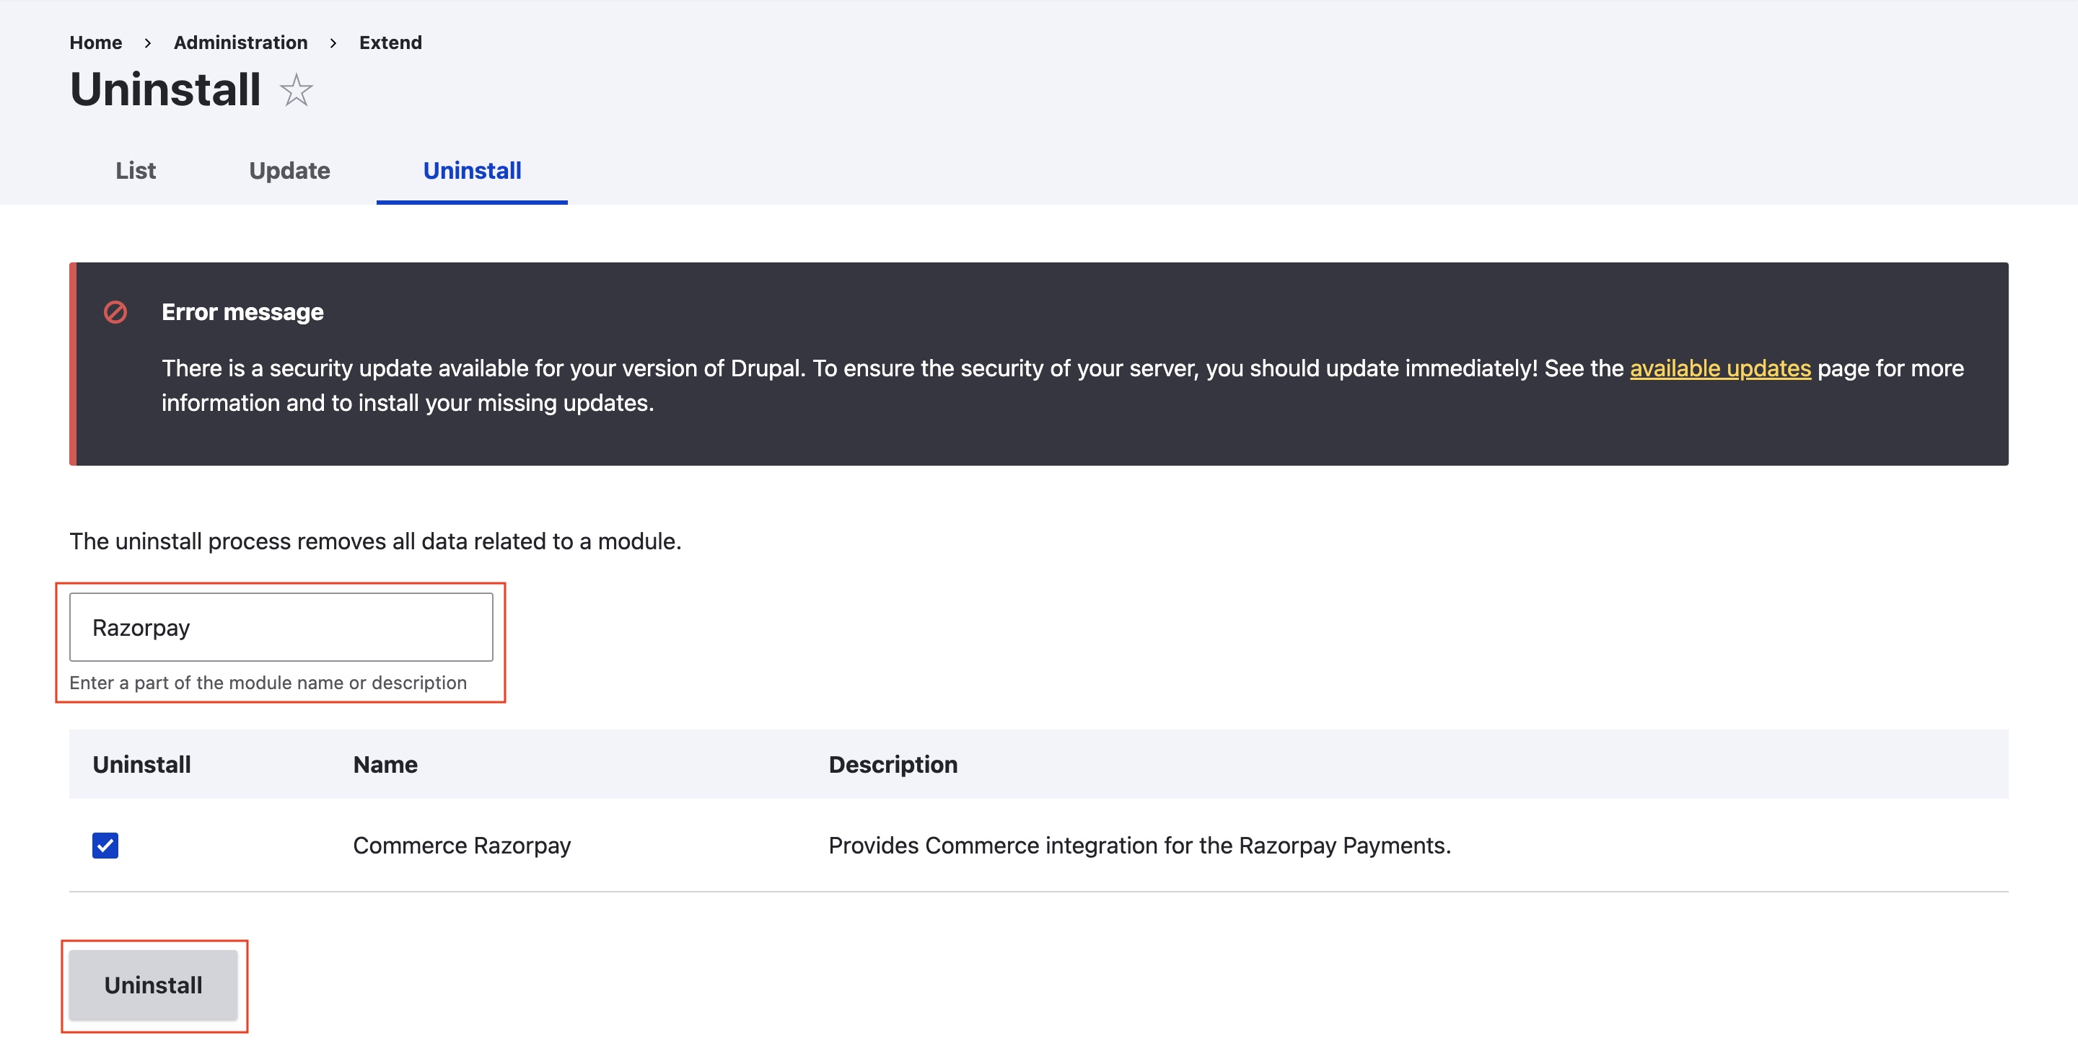Image resolution: width=2078 pixels, height=1064 pixels.
Task: Open Administration breadcrumb link
Action: (x=240, y=42)
